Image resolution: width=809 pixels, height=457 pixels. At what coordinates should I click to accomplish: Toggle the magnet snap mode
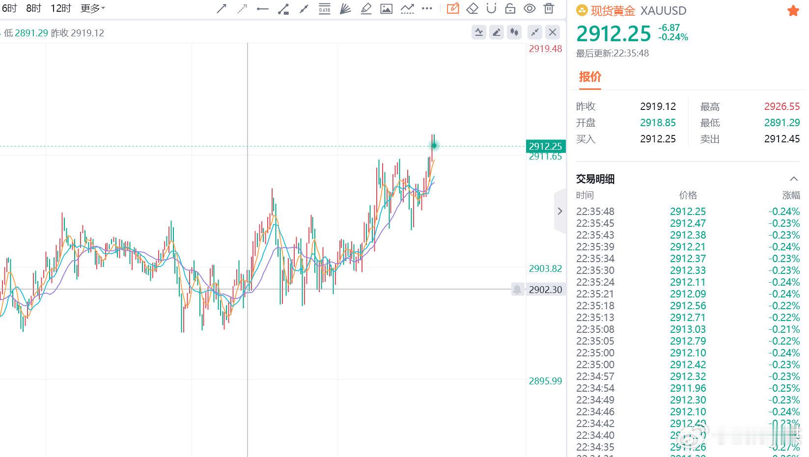(x=491, y=8)
